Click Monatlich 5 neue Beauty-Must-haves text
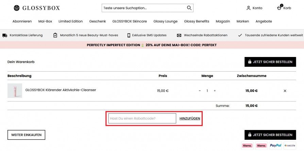This screenshot has width=304, height=151. click(x=89, y=35)
